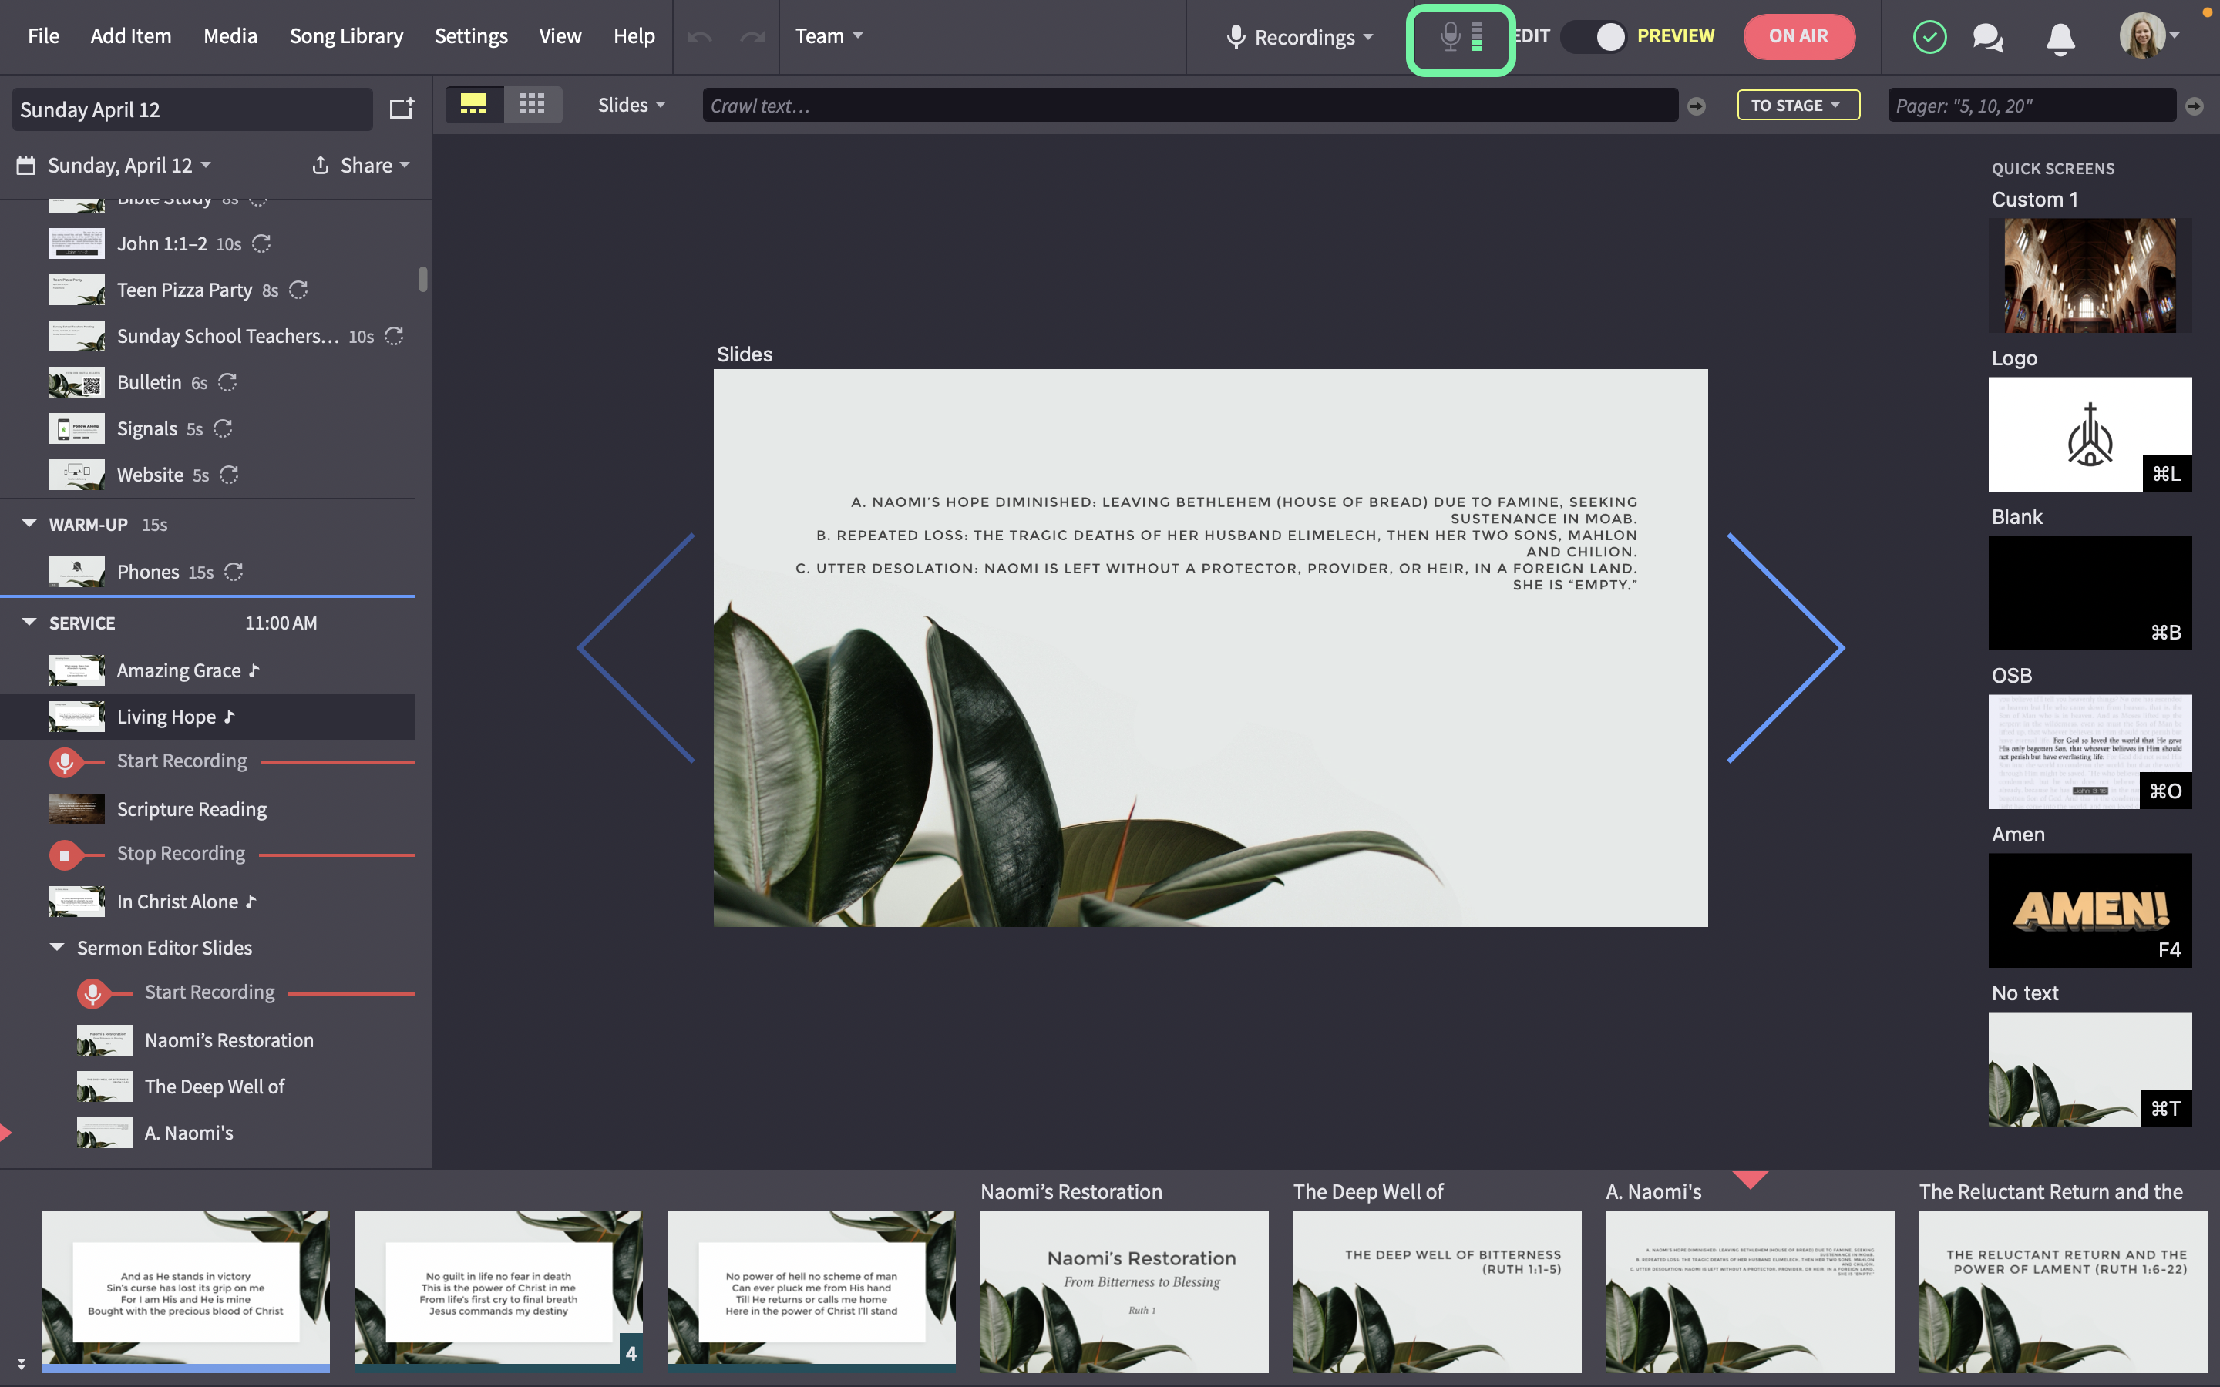Open the Help menu
Screen dimensions: 2220x1387
click(634, 35)
